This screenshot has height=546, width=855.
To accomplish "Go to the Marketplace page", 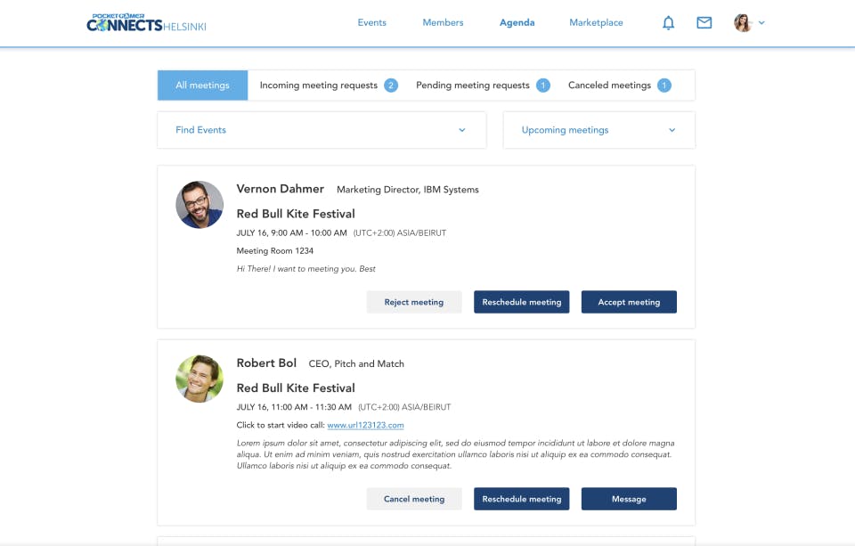I will coord(596,22).
